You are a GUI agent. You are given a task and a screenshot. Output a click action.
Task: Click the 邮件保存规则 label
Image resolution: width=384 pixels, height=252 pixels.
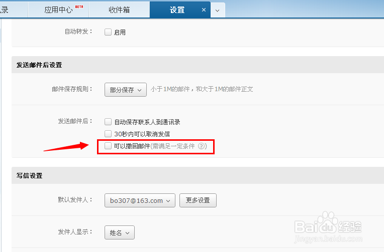pyautogui.click(x=72, y=89)
